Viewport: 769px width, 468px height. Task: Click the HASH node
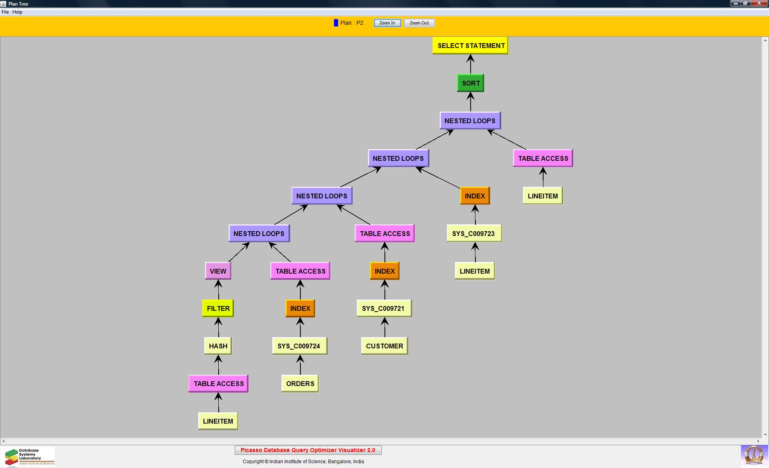point(218,346)
